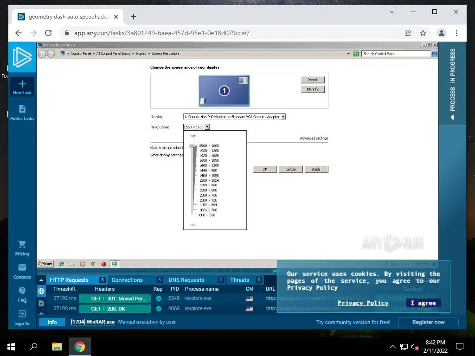The width and height of the screenshot is (475, 356).
Task: Open New task in ANY.RUN sidebar
Action: 22,87
